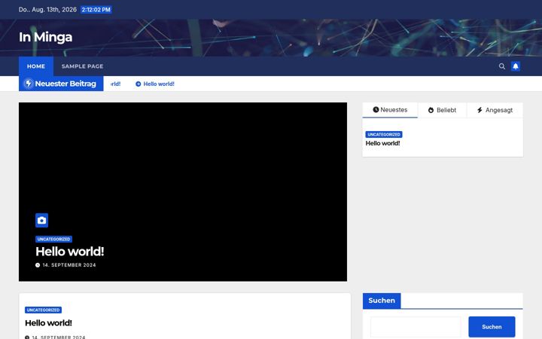Click the blue Suchen search button
542x339 pixels.
coord(492,327)
